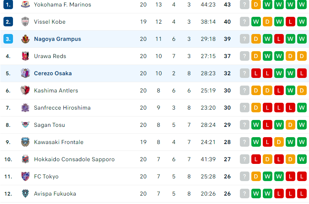This screenshot has width=309, height=204.
Task: Click Urawa Reds' first orange D badge
Action: tap(256, 56)
